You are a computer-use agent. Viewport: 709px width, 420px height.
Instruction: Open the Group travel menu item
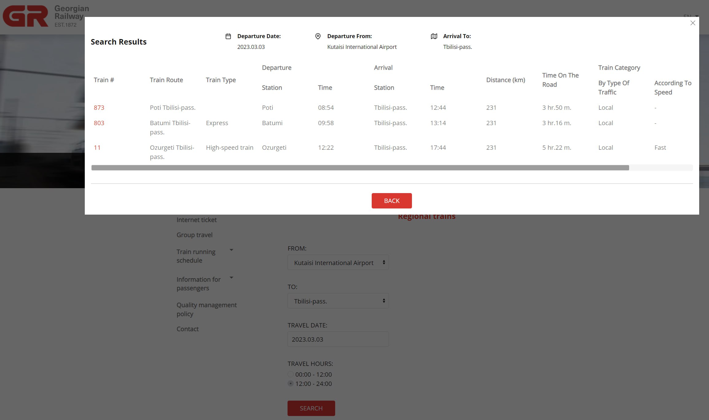click(194, 235)
